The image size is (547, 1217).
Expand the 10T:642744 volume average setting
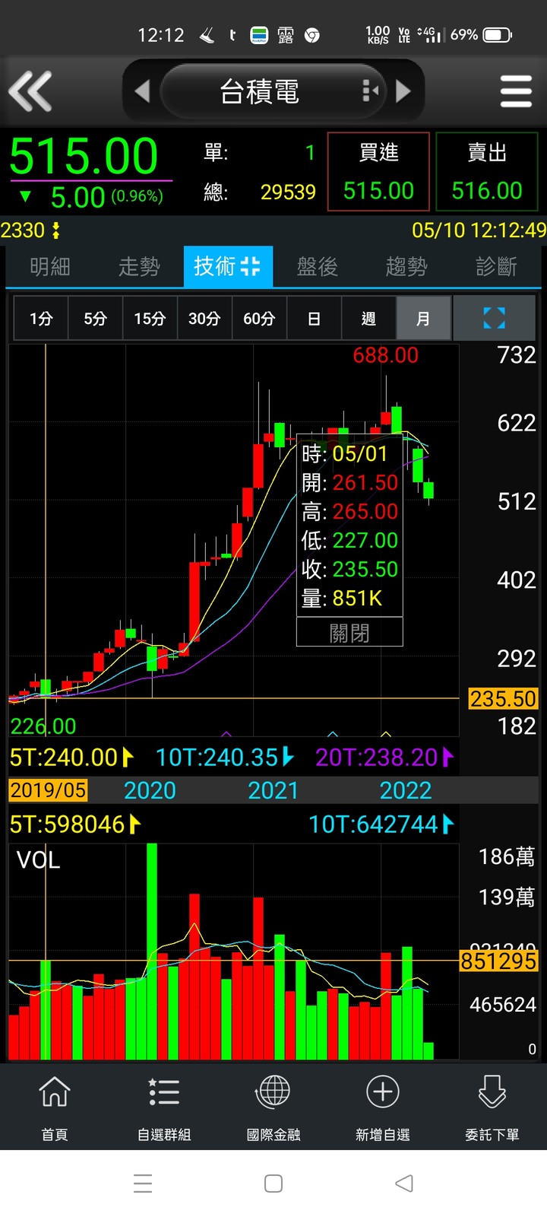(x=381, y=824)
